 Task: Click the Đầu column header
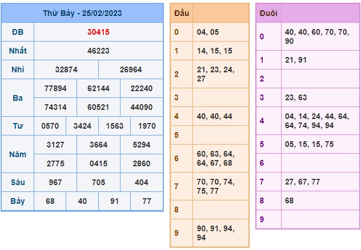182,13
